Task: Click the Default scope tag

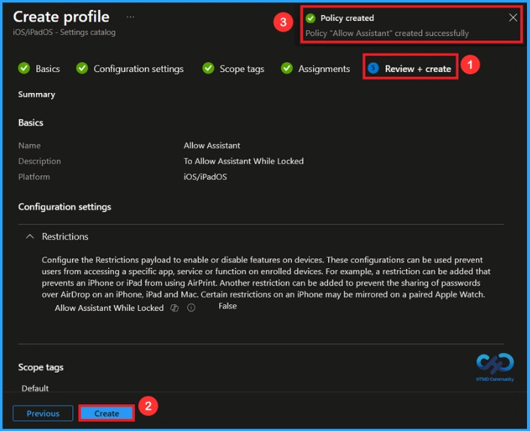Action: click(35, 388)
